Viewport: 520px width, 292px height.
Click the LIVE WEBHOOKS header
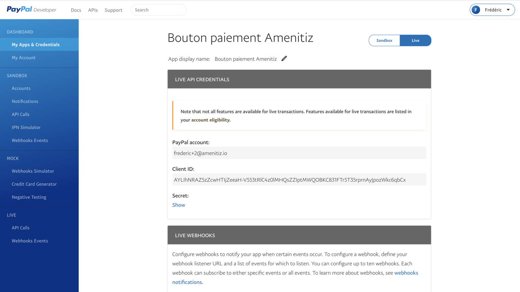(x=299, y=235)
